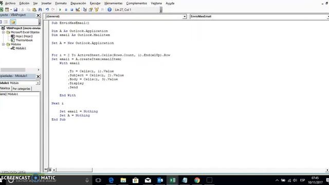The width and height of the screenshot is (329, 185).
Task: Open the Insertar menu
Action: coord(46,4)
